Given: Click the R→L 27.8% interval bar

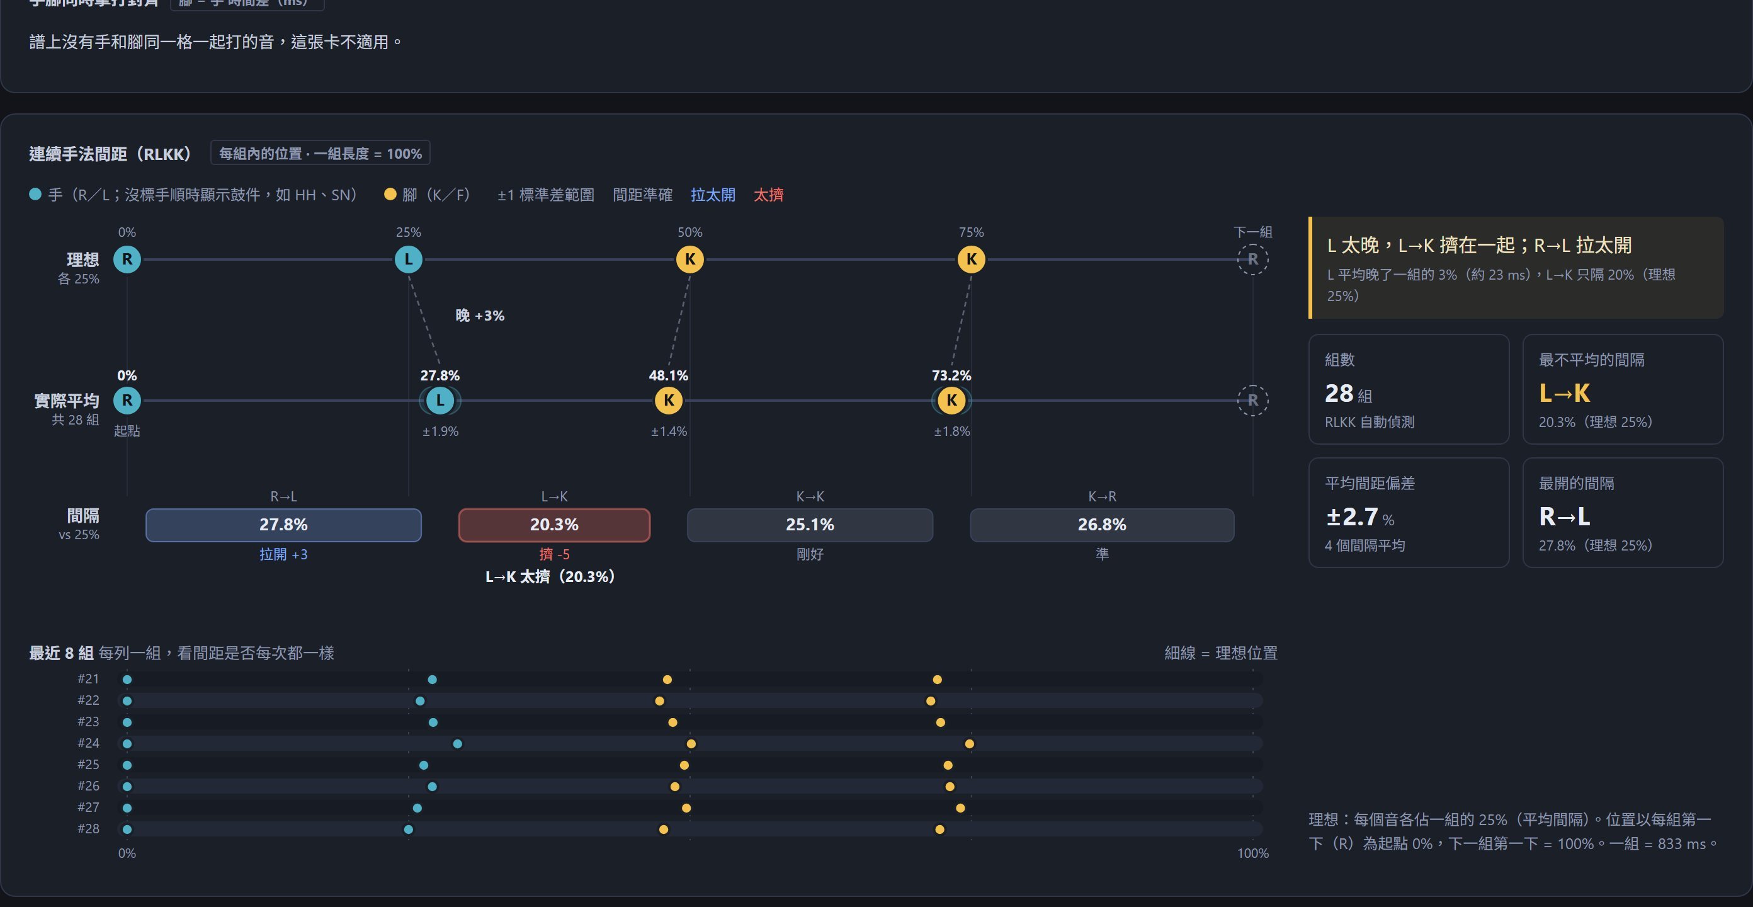Looking at the screenshot, I should coord(284,525).
